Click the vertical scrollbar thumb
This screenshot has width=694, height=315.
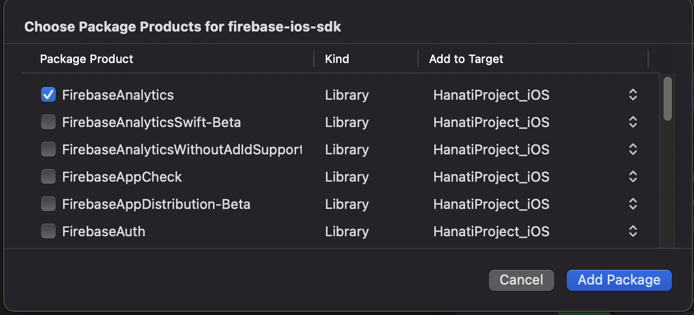point(668,99)
